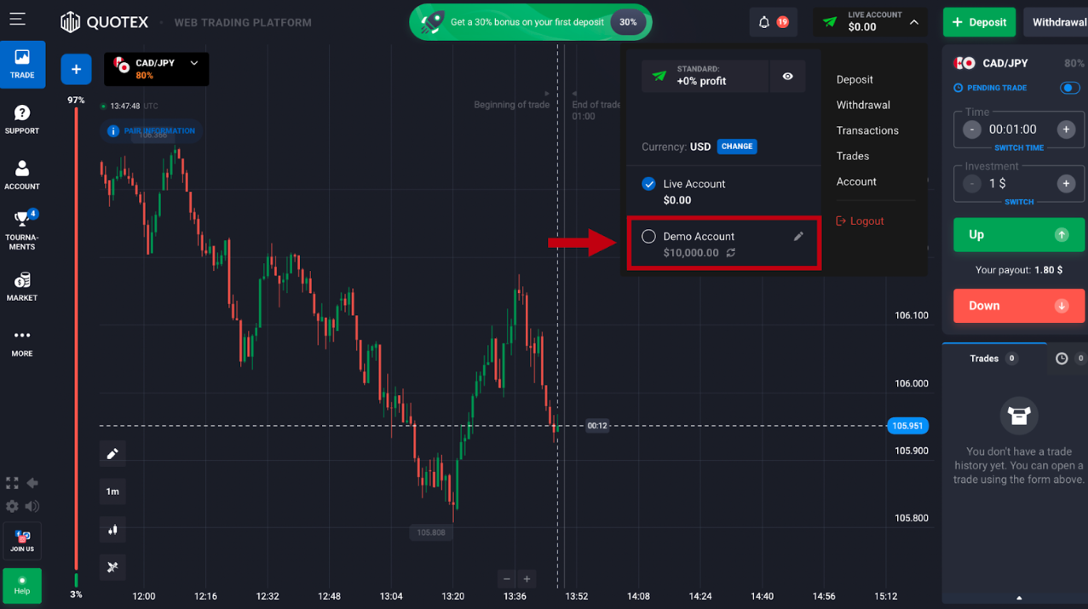Viewport: 1088px width, 609px height.
Task: Decrease investment amount with minus
Action: 972,183
